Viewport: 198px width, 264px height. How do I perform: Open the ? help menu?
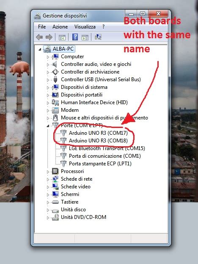point(103,27)
